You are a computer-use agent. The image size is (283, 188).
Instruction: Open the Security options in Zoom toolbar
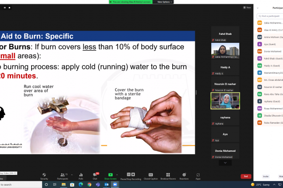[x=44, y=176]
